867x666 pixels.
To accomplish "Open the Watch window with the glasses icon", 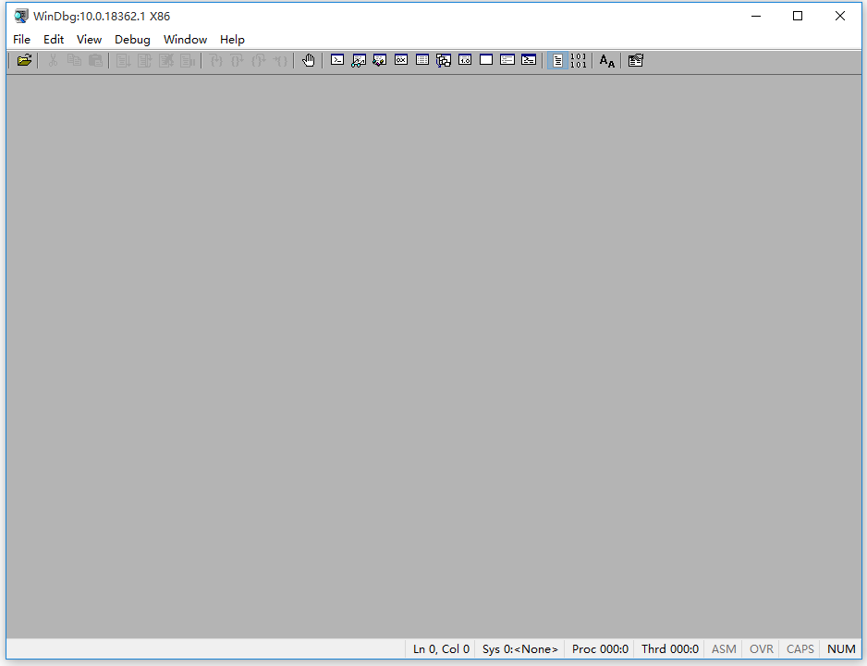I will (x=359, y=60).
